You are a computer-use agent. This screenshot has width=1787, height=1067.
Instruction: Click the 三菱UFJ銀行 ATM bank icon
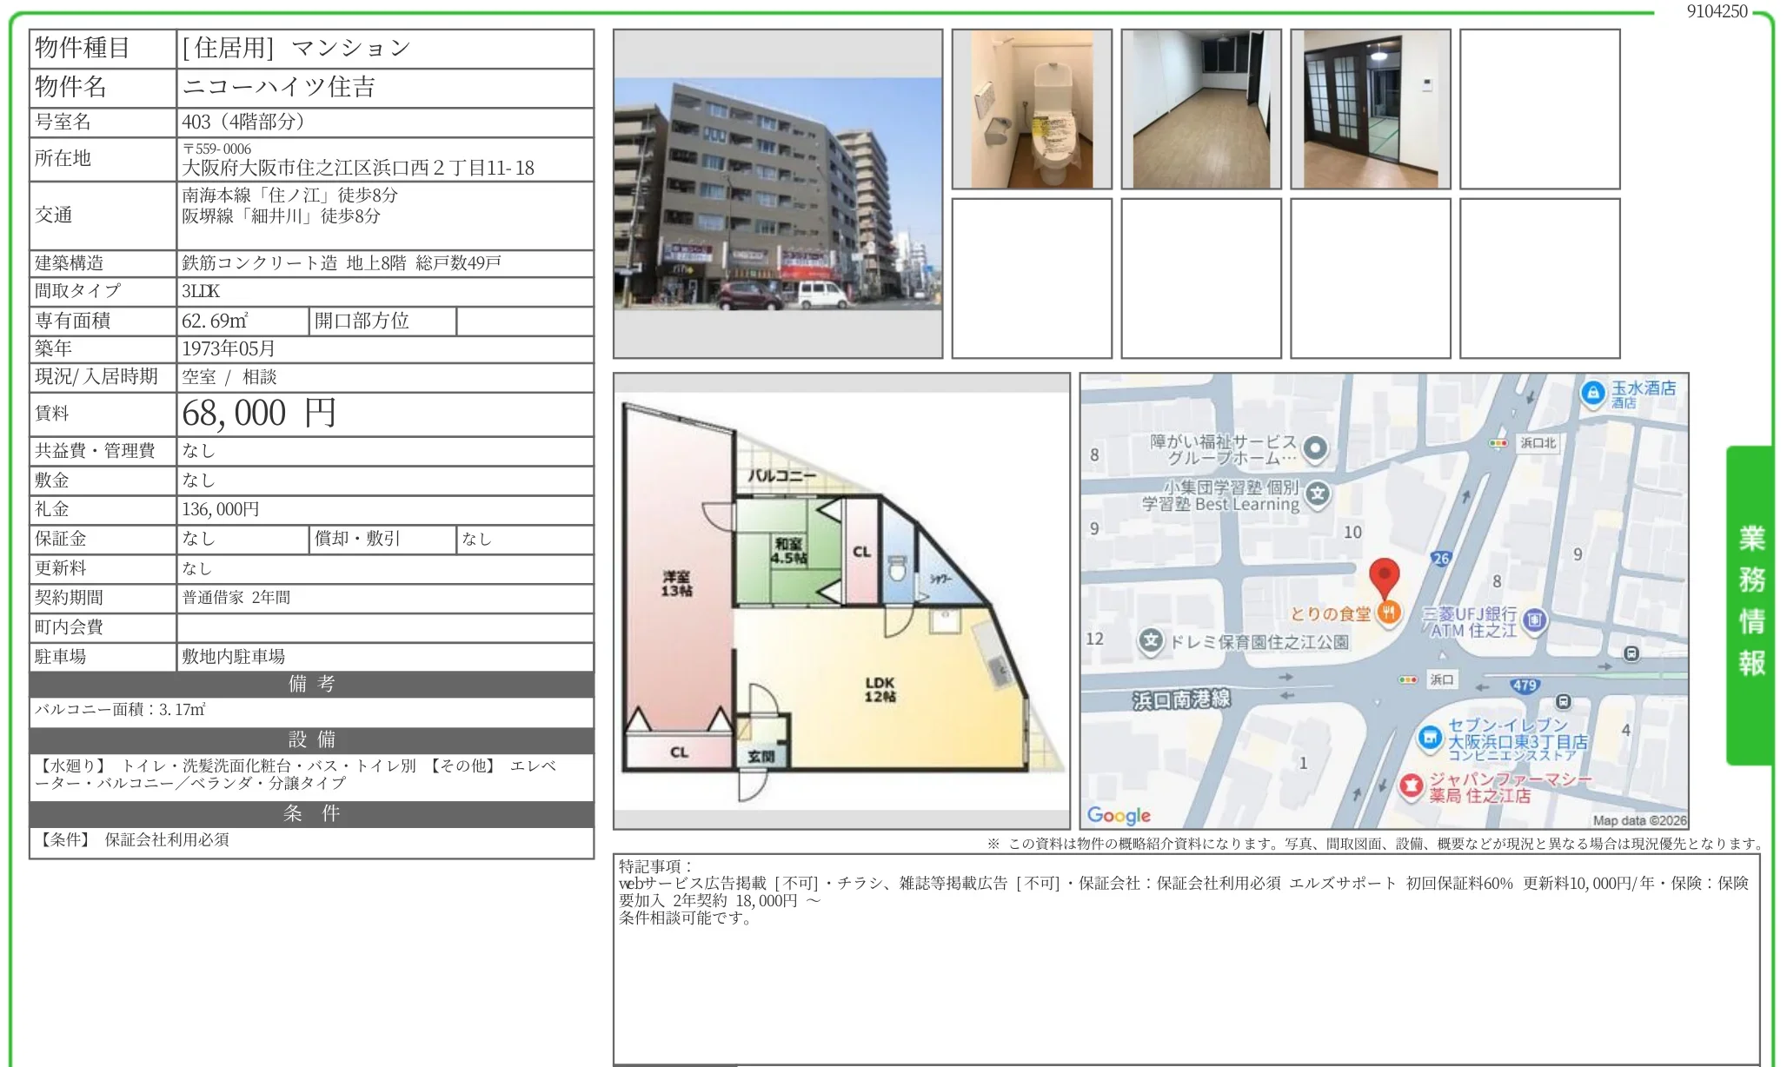pos(1534,621)
